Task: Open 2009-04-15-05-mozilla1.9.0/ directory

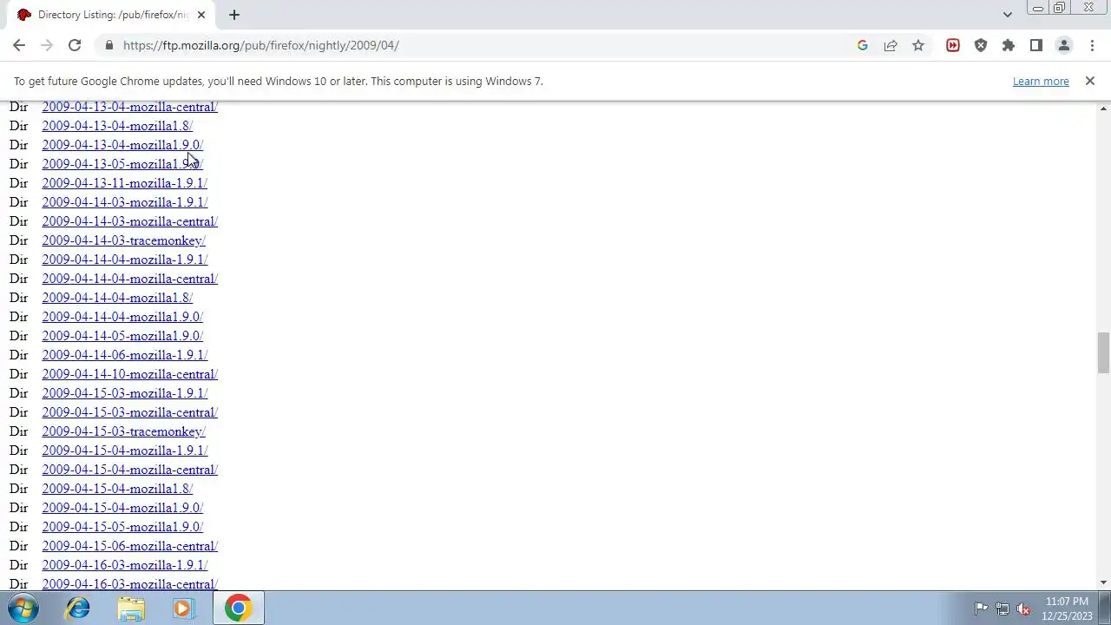Action: (x=122, y=527)
